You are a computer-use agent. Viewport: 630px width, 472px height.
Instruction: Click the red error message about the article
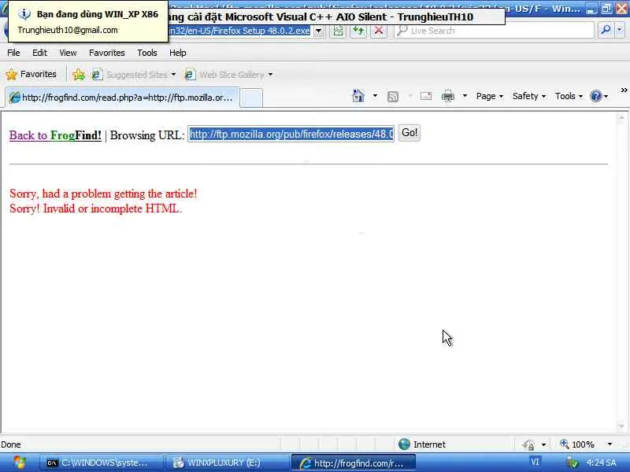tap(103, 194)
